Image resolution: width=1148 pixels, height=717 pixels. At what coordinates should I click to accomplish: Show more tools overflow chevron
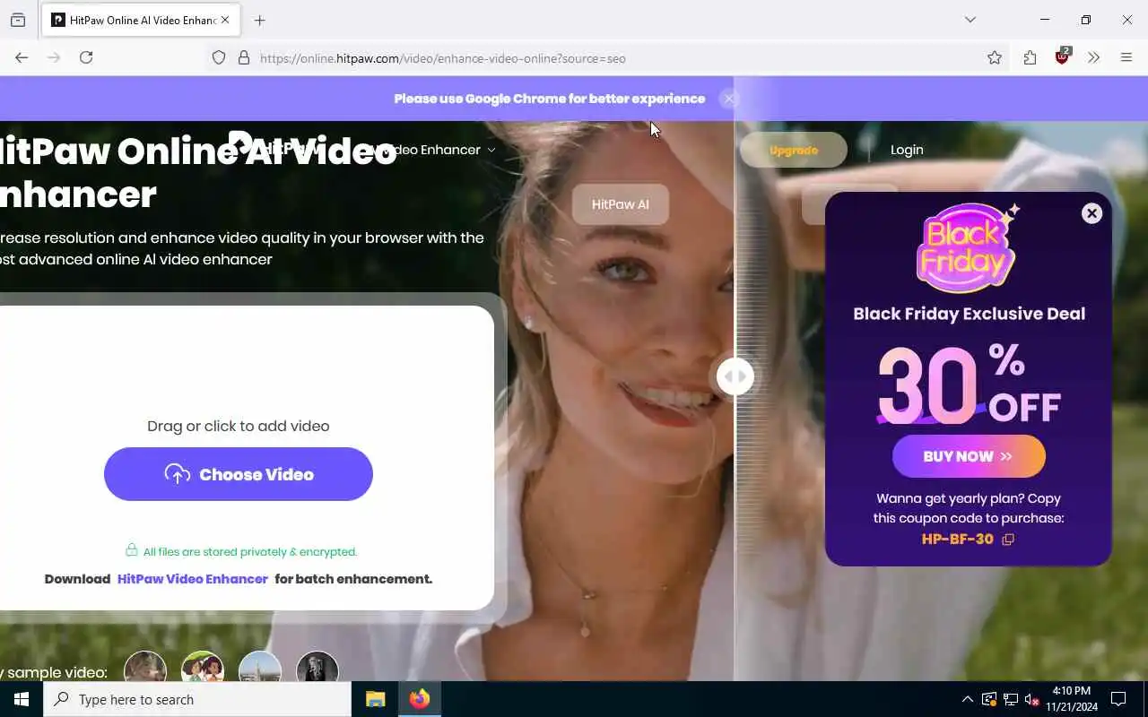pos(1093,57)
